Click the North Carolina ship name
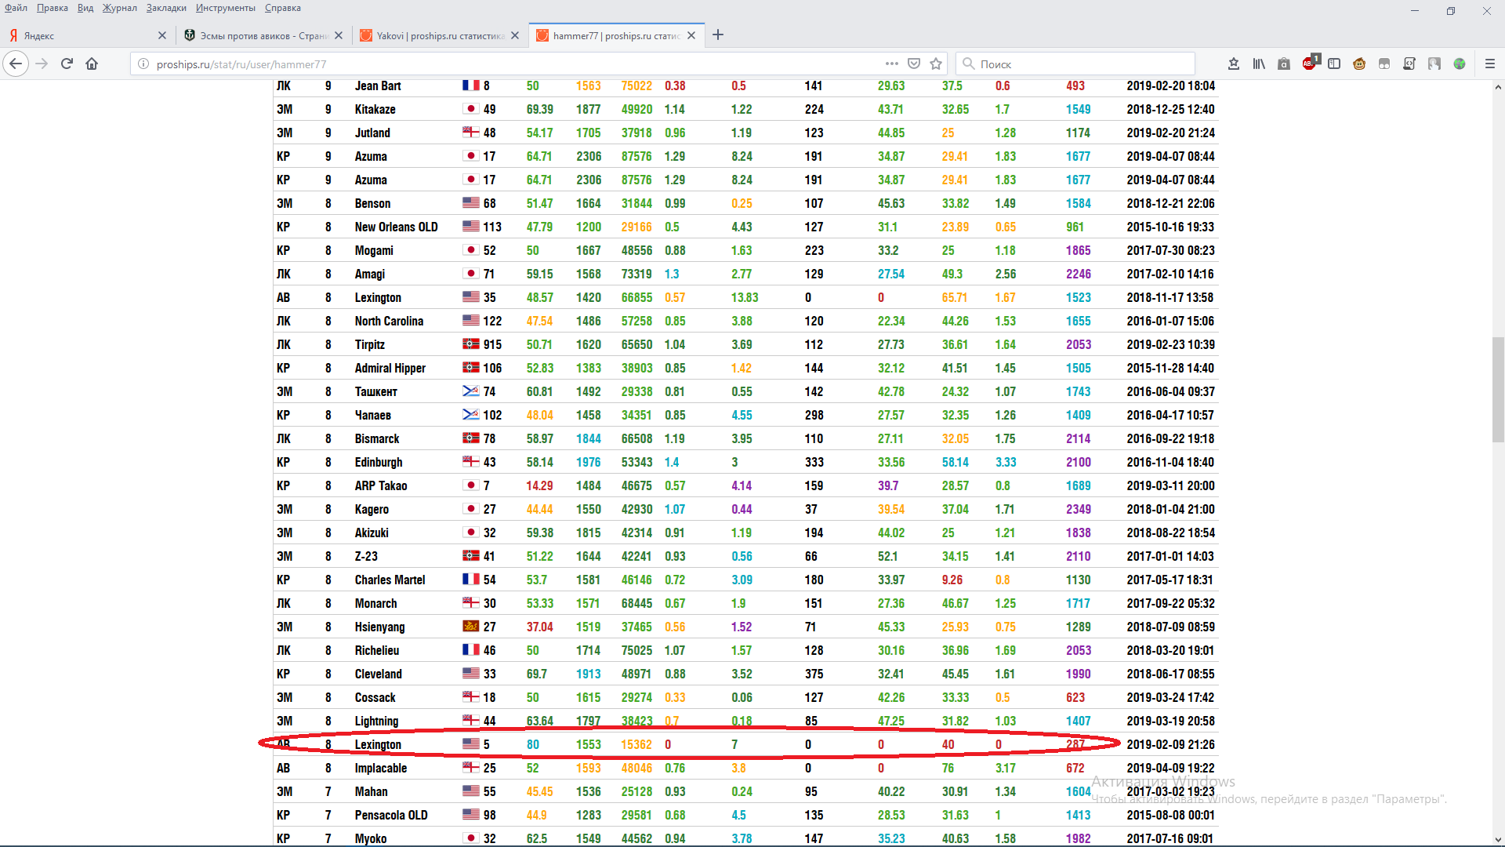This screenshot has height=847, width=1505. point(389,321)
